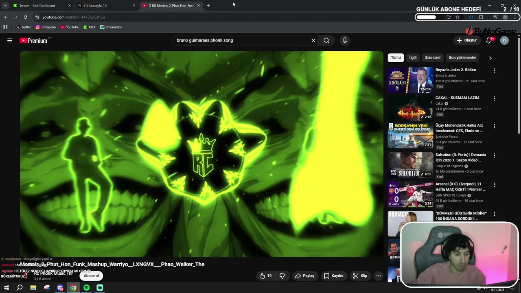
Task: Select the Size özel filter chip
Action: (x=433, y=58)
